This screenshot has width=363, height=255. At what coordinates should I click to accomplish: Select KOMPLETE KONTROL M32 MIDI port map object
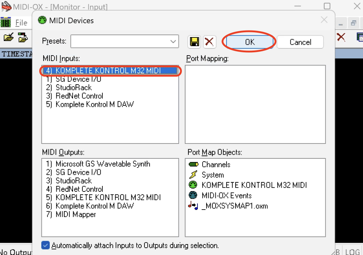click(248, 185)
